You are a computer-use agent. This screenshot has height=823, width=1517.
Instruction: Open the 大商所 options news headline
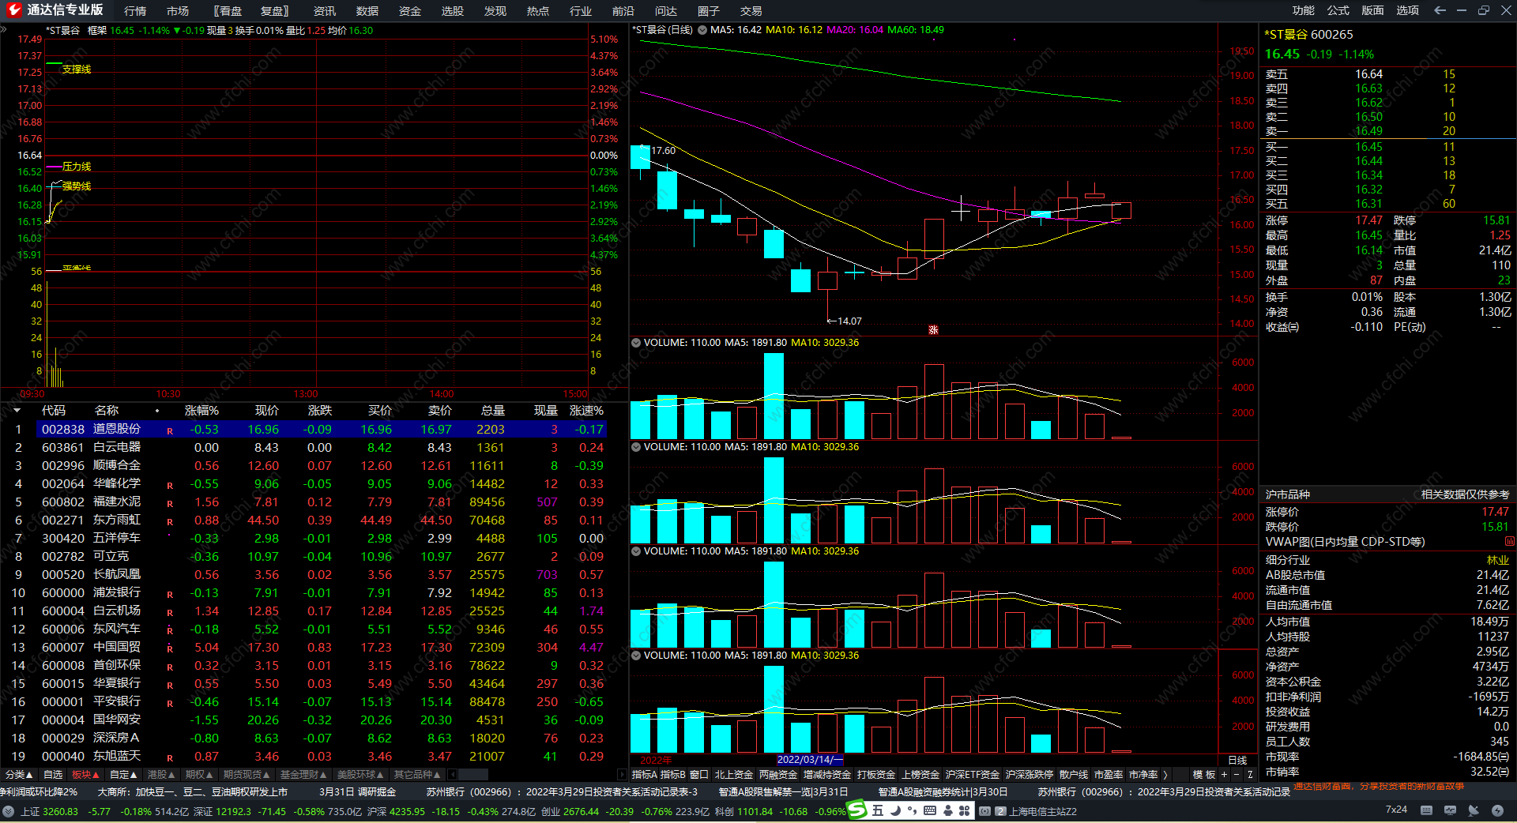coord(193,791)
